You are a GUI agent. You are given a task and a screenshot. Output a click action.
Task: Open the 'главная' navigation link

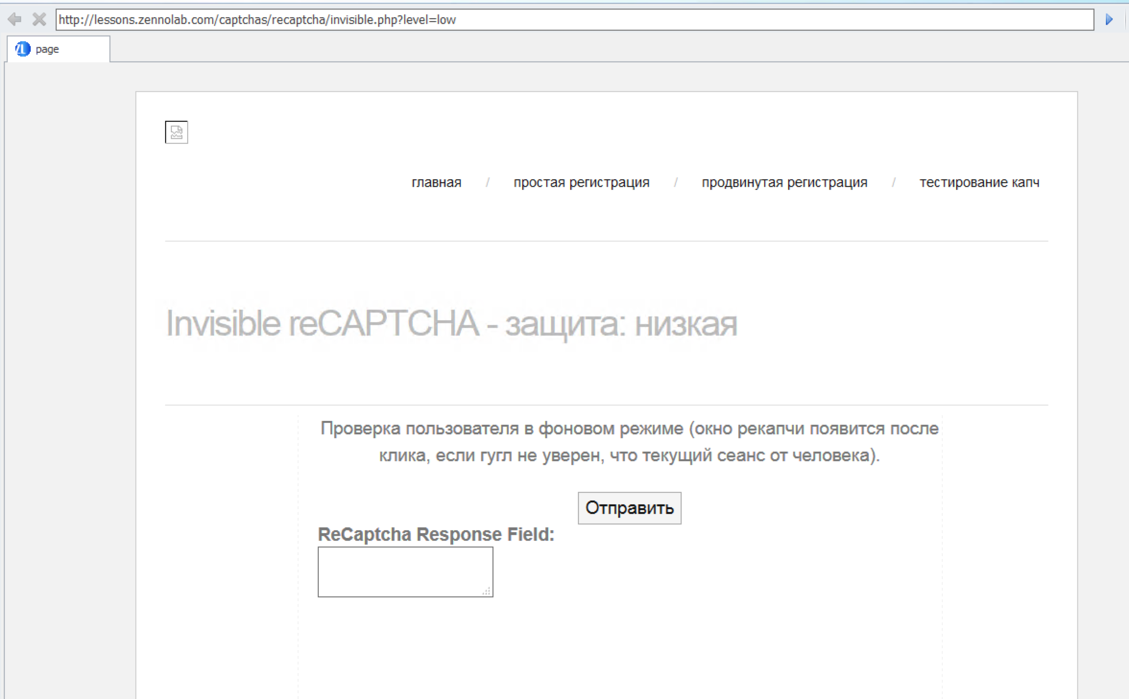[436, 182]
